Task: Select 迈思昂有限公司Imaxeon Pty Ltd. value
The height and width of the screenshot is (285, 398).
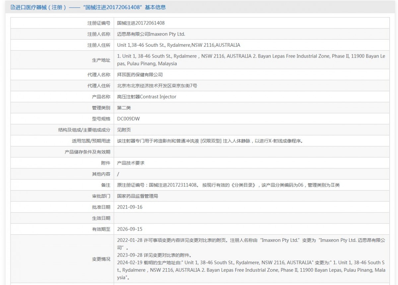Action: click(x=151, y=34)
